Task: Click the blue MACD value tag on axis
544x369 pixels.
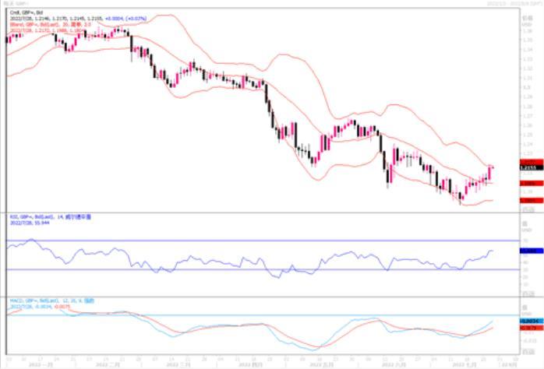Action: (x=532, y=322)
